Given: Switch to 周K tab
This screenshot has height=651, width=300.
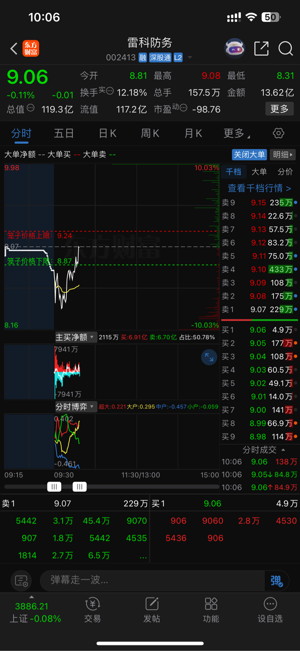Looking at the screenshot, I should tap(150, 134).
